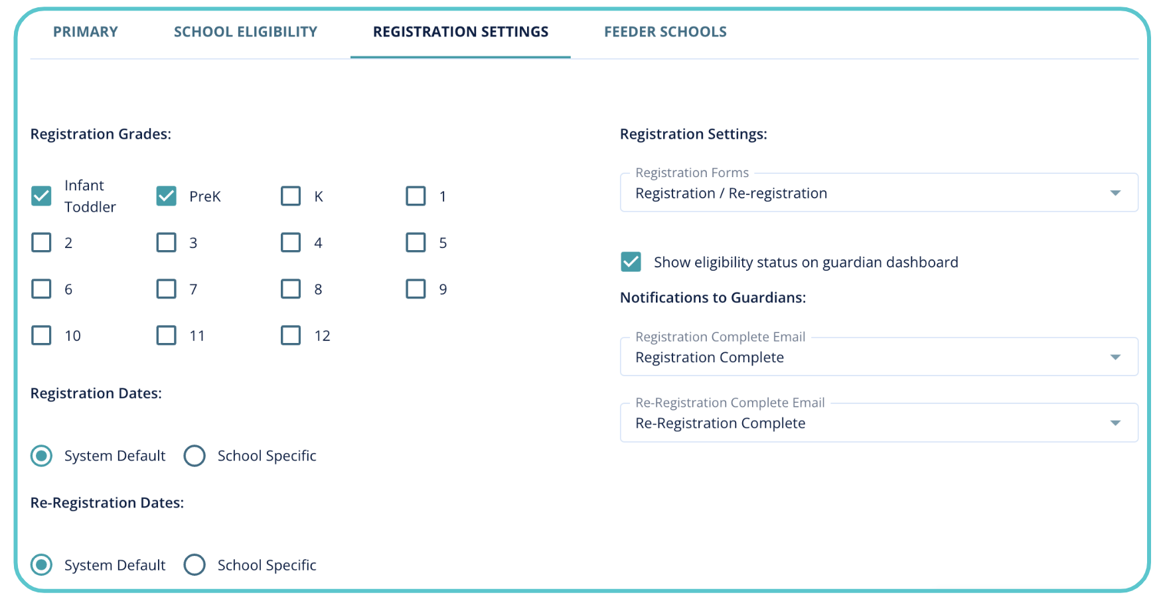Screen dimensions: 1163x609
Task: Check the grade 10 checkbox
Action: click(x=41, y=336)
